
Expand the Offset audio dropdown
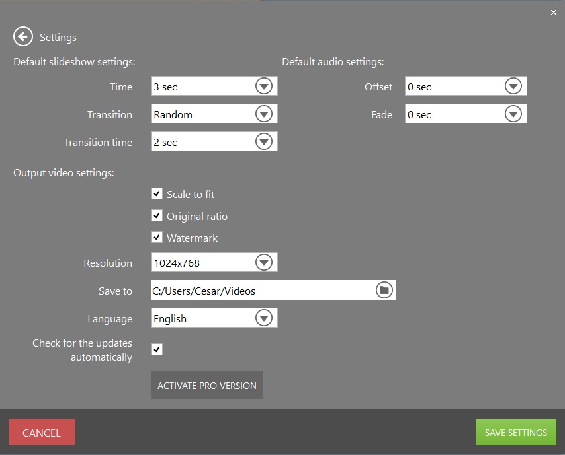point(513,85)
